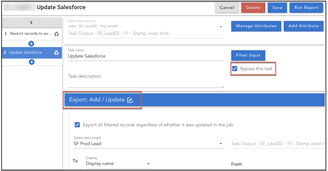The height and width of the screenshot is (171, 328).
Task: Select task 1 Restrict records
Action: tap(32, 34)
